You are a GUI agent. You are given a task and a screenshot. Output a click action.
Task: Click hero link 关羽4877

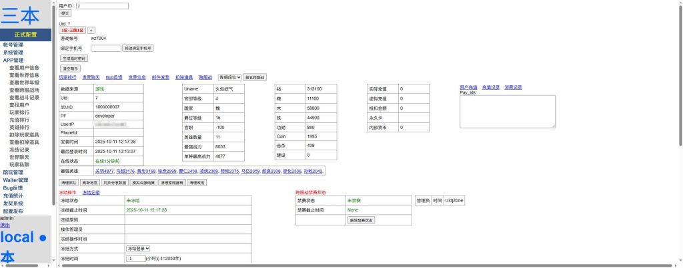[105, 171]
